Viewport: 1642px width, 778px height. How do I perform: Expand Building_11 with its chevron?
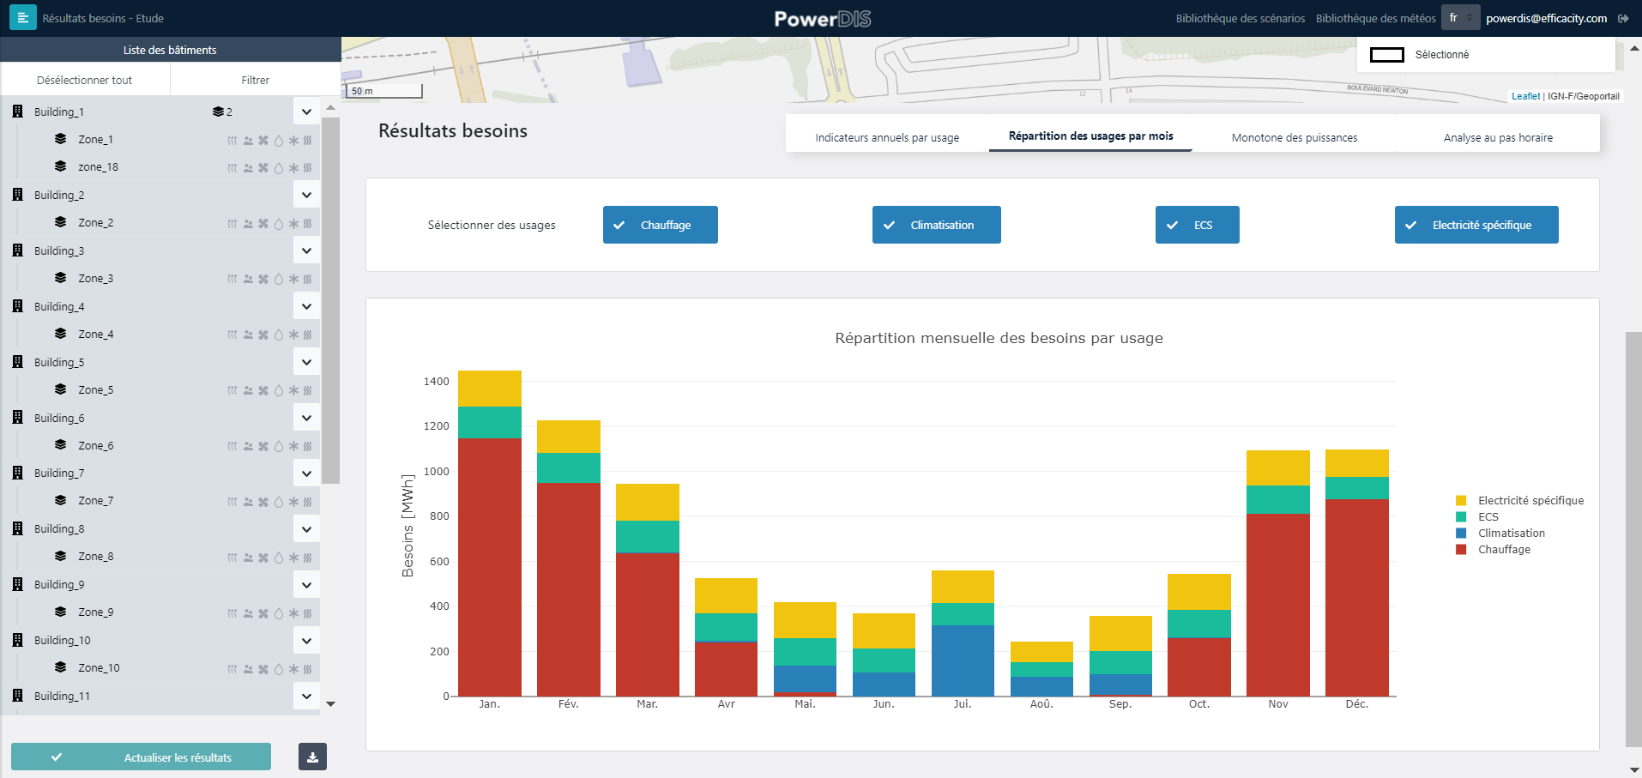click(306, 696)
